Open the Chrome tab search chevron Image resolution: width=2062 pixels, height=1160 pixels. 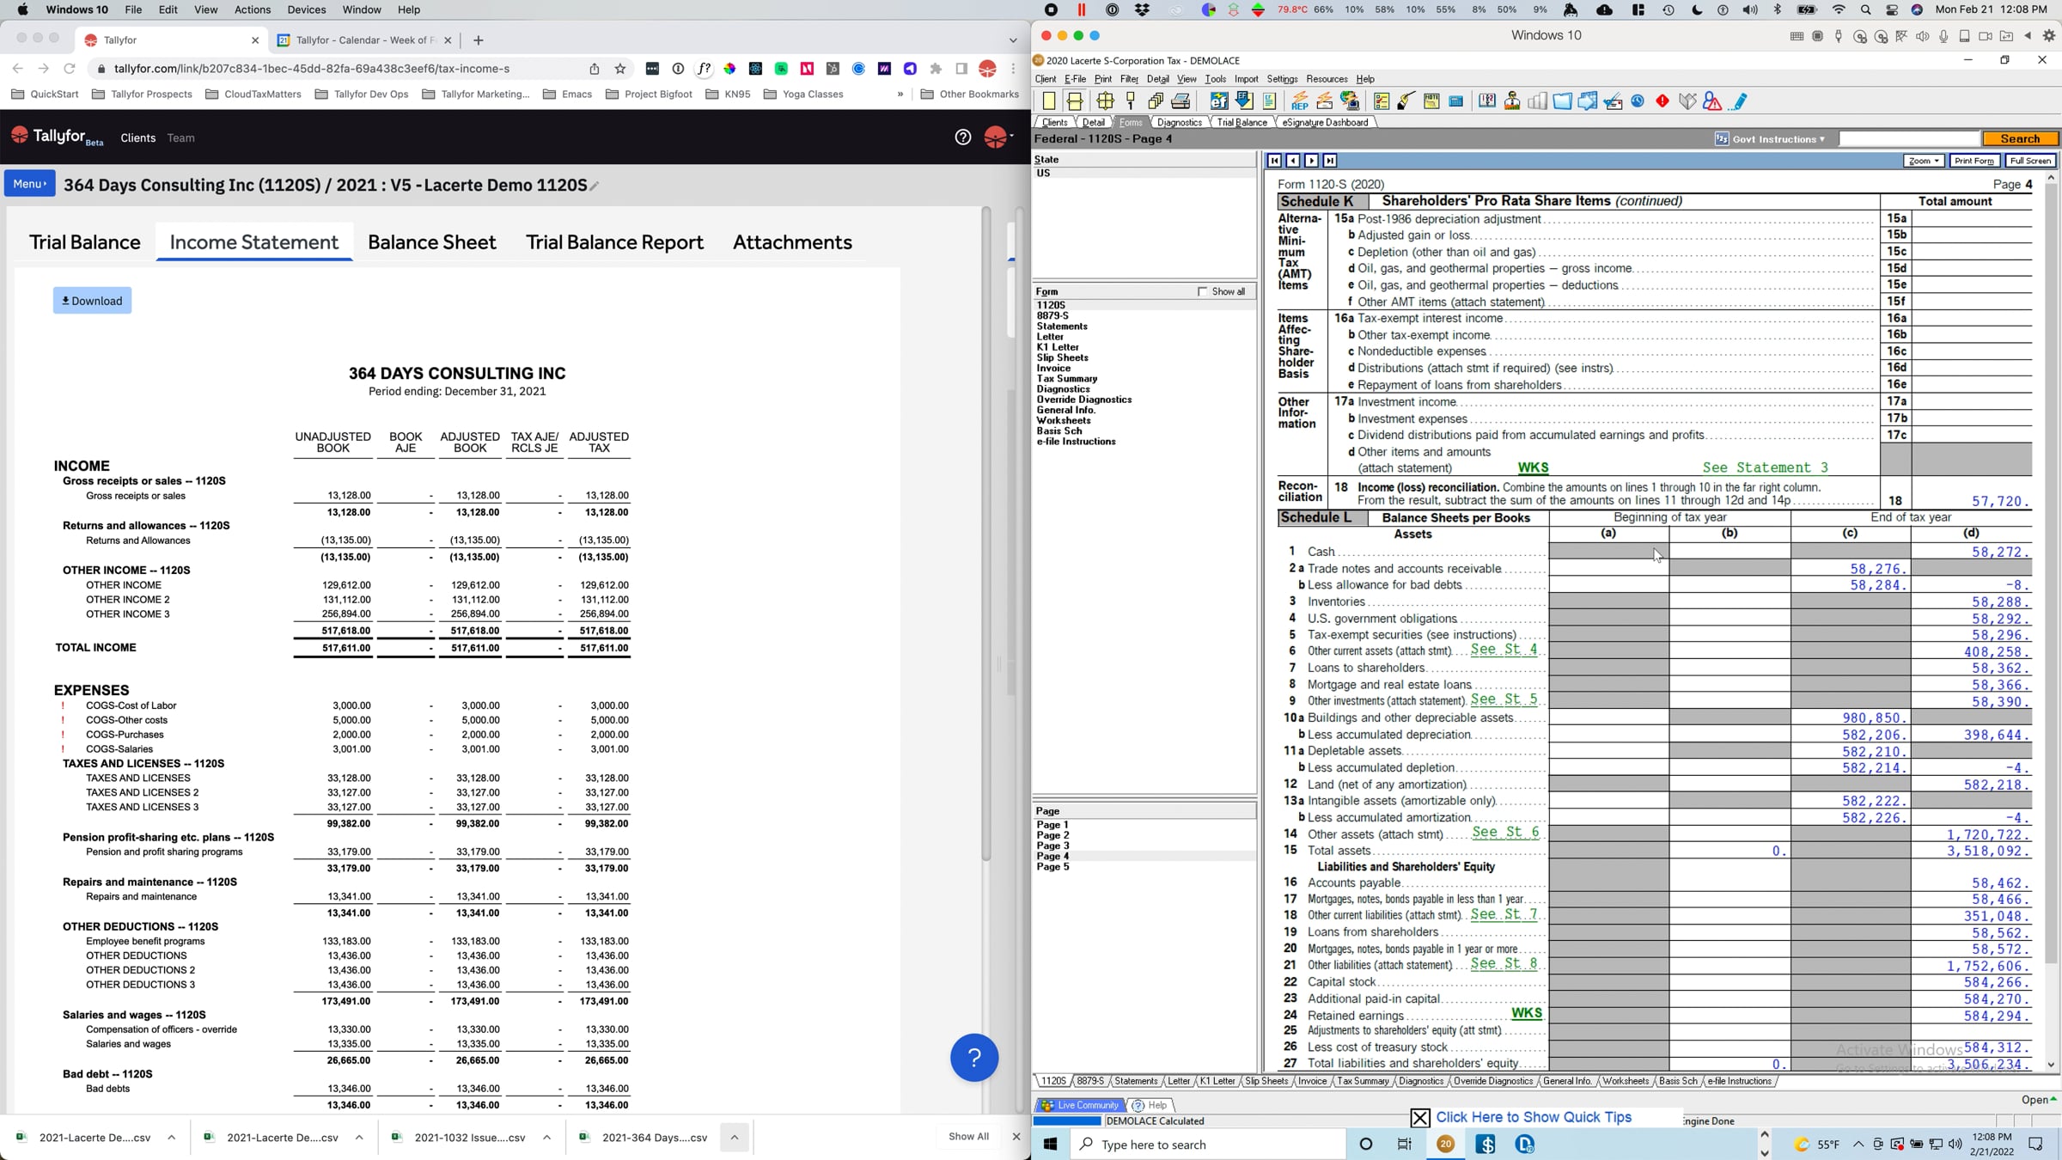click(x=1013, y=40)
